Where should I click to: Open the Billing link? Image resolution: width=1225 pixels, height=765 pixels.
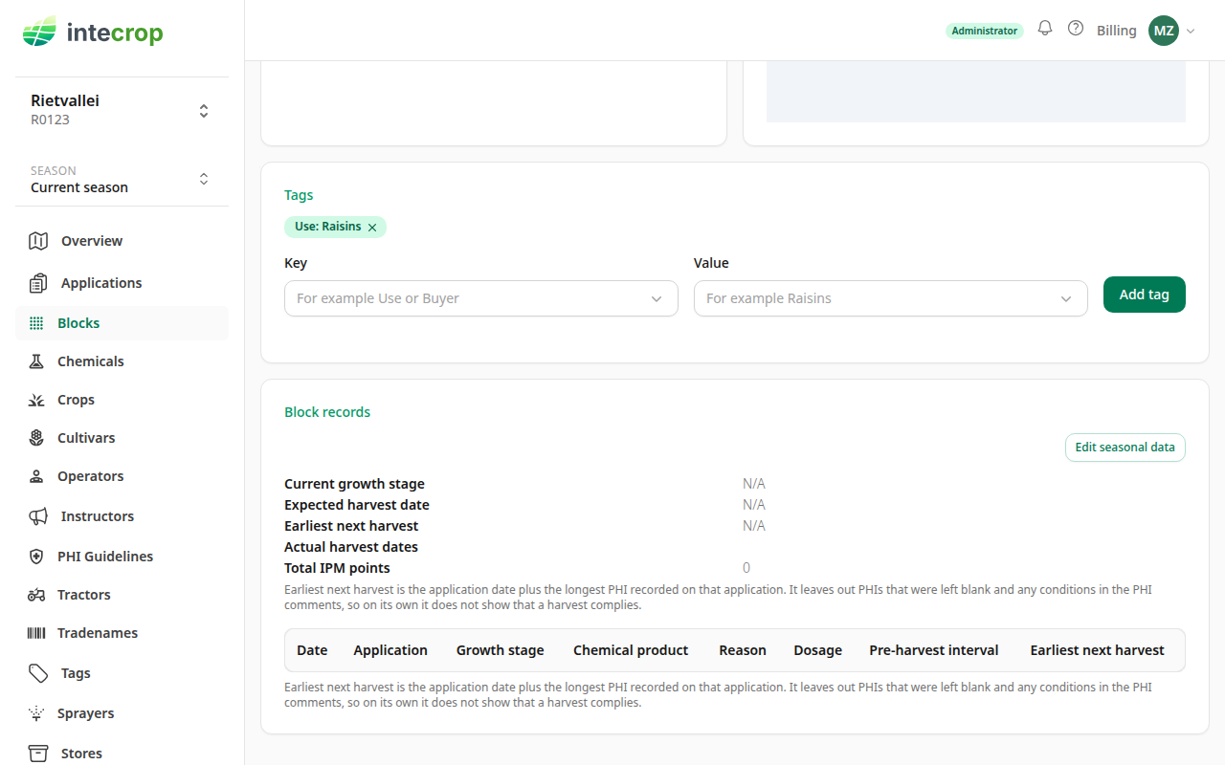(x=1117, y=31)
